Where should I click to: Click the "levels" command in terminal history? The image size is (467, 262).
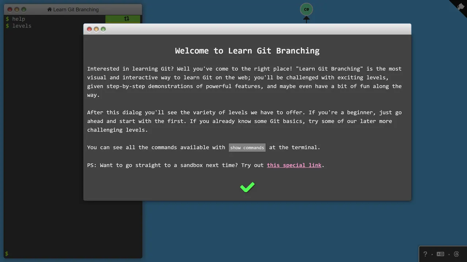pos(22,26)
